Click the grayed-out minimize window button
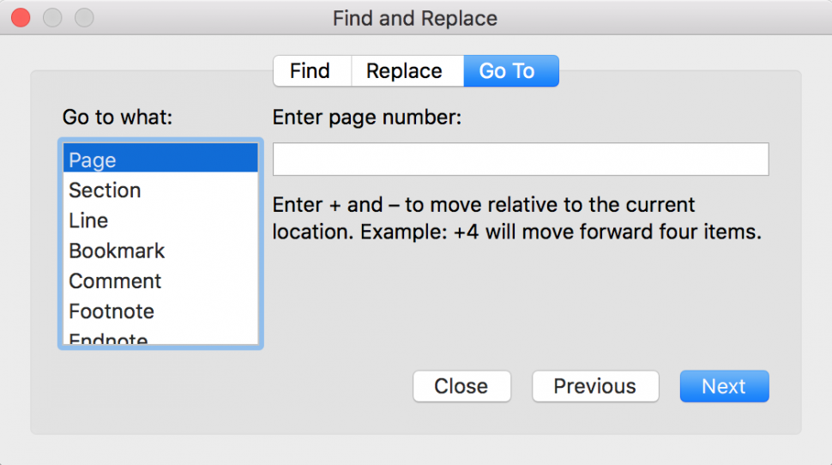 coord(52,17)
